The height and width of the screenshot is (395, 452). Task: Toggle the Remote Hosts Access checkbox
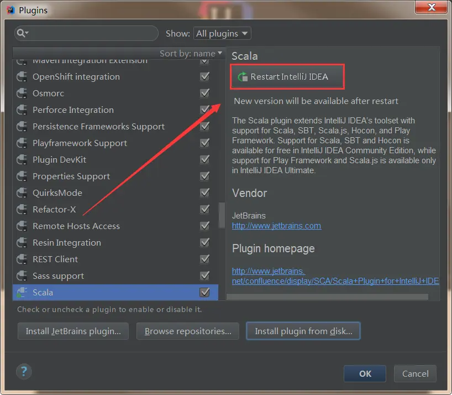coord(204,226)
